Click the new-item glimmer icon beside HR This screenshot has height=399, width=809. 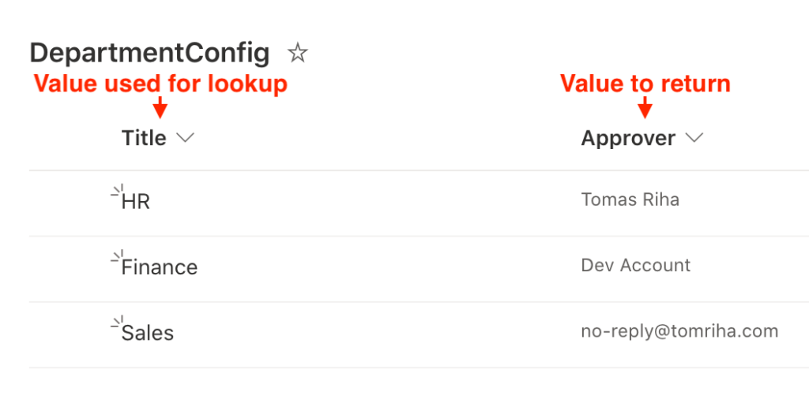pos(118,190)
